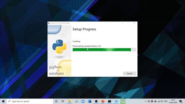Image resolution: width=185 pixels, height=104 pixels.
Task: Click the 'python for windows' banner text
Action: pyautogui.click(x=56, y=70)
